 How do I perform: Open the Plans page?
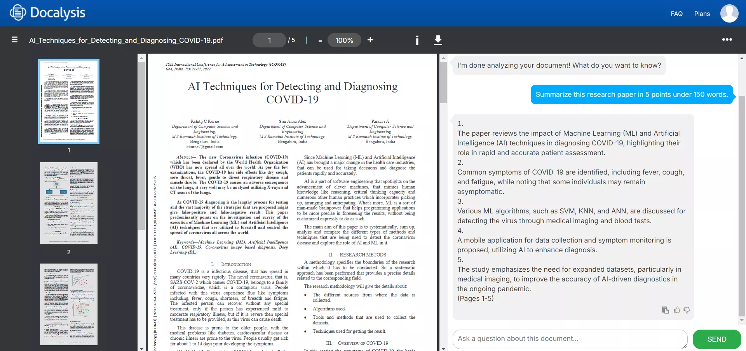(702, 14)
